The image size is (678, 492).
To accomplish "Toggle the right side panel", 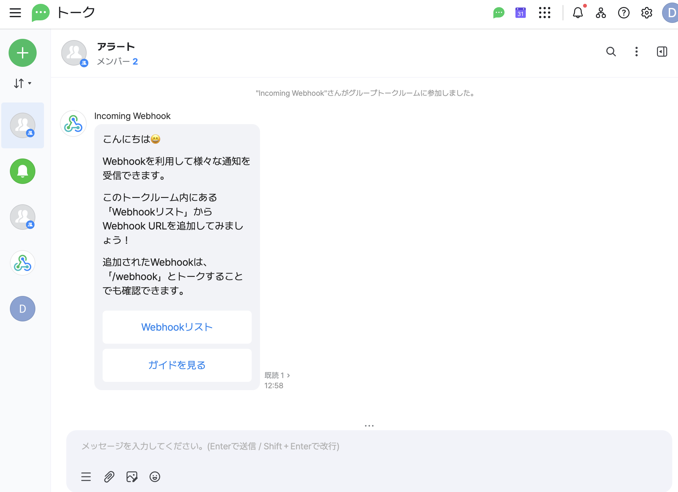I will tap(662, 52).
